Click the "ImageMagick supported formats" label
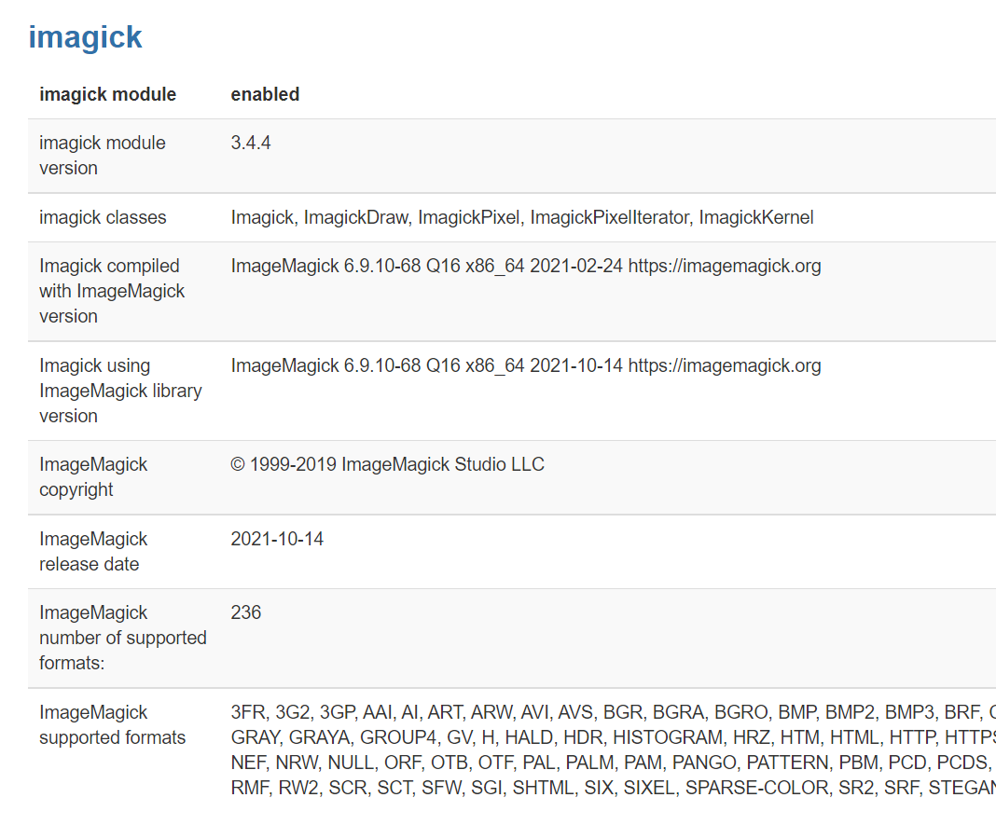Image resolution: width=996 pixels, height=825 pixels. click(x=112, y=724)
